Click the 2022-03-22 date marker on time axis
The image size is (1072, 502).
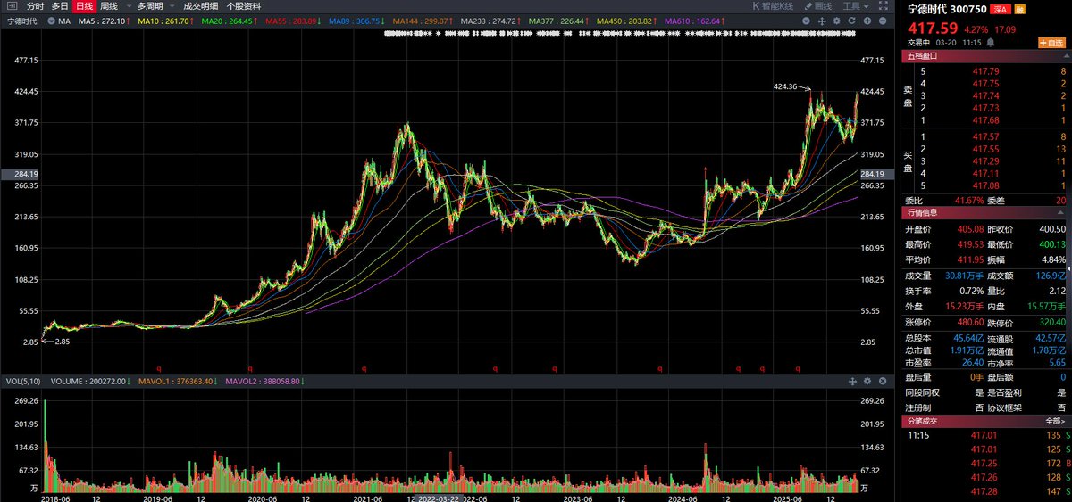tap(439, 498)
